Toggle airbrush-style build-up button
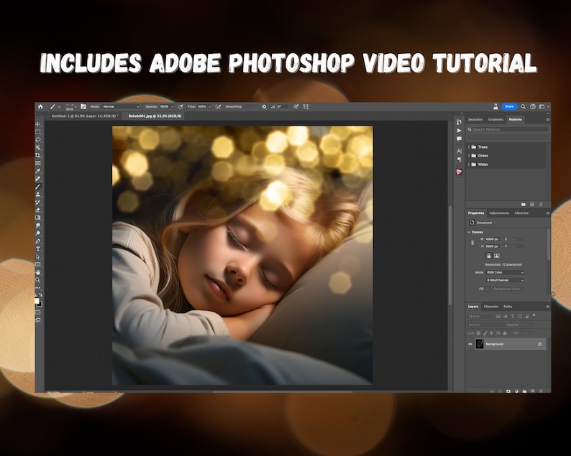The height and width of the screenshot is (456, 571). 218,106
